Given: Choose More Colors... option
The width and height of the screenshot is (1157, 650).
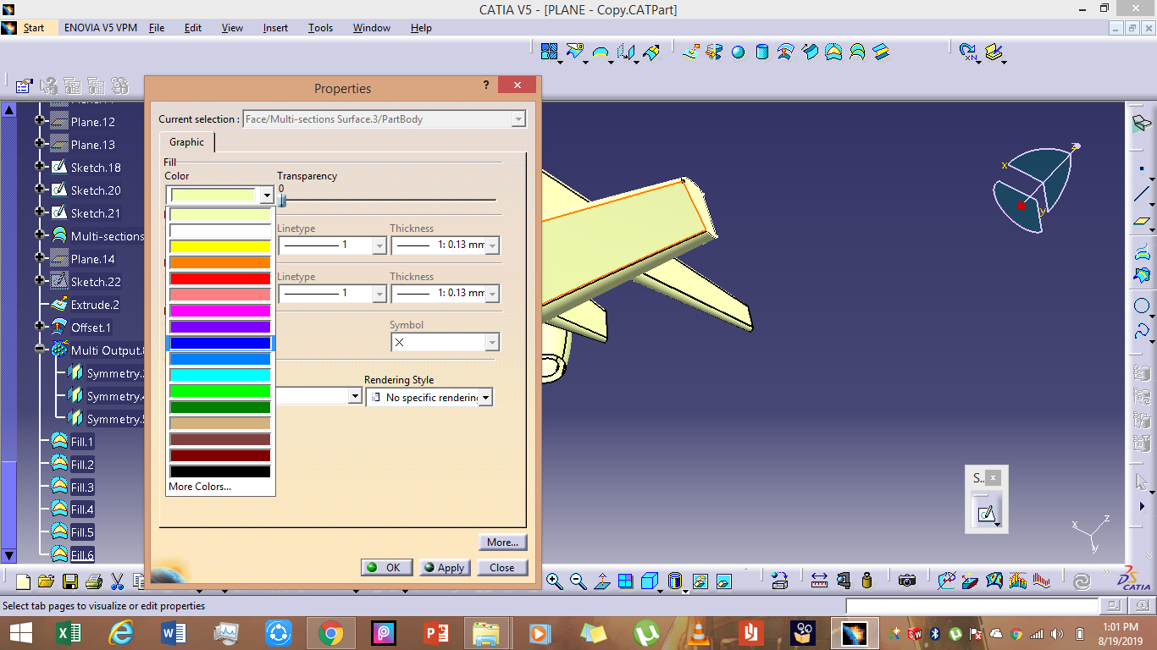Looking at the screenshot, I should tap(200, 487).
